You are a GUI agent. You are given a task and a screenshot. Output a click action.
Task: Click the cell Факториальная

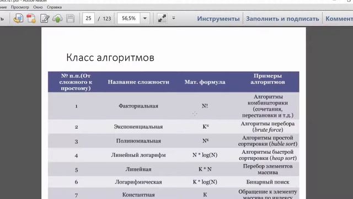click(138, 106)
